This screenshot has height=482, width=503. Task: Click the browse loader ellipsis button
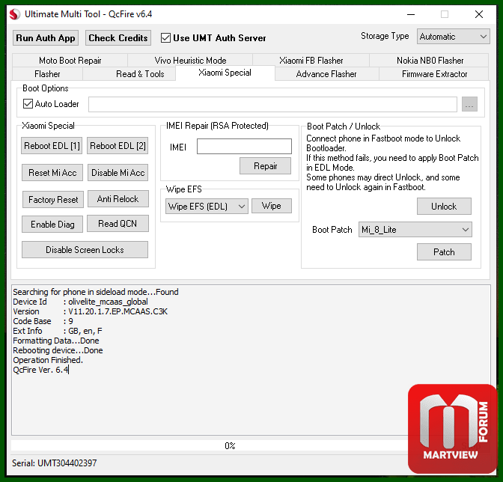pos(469,105)
